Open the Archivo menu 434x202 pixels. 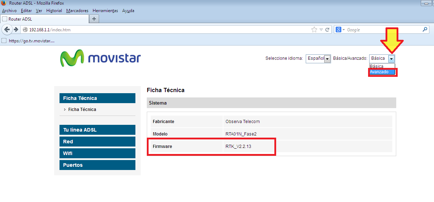pyautogui.click(x=9, y=11)
